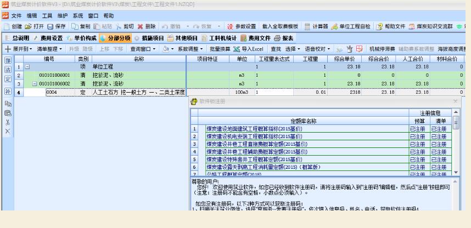Switch to the 费用文件 tab

pos(256,38)
